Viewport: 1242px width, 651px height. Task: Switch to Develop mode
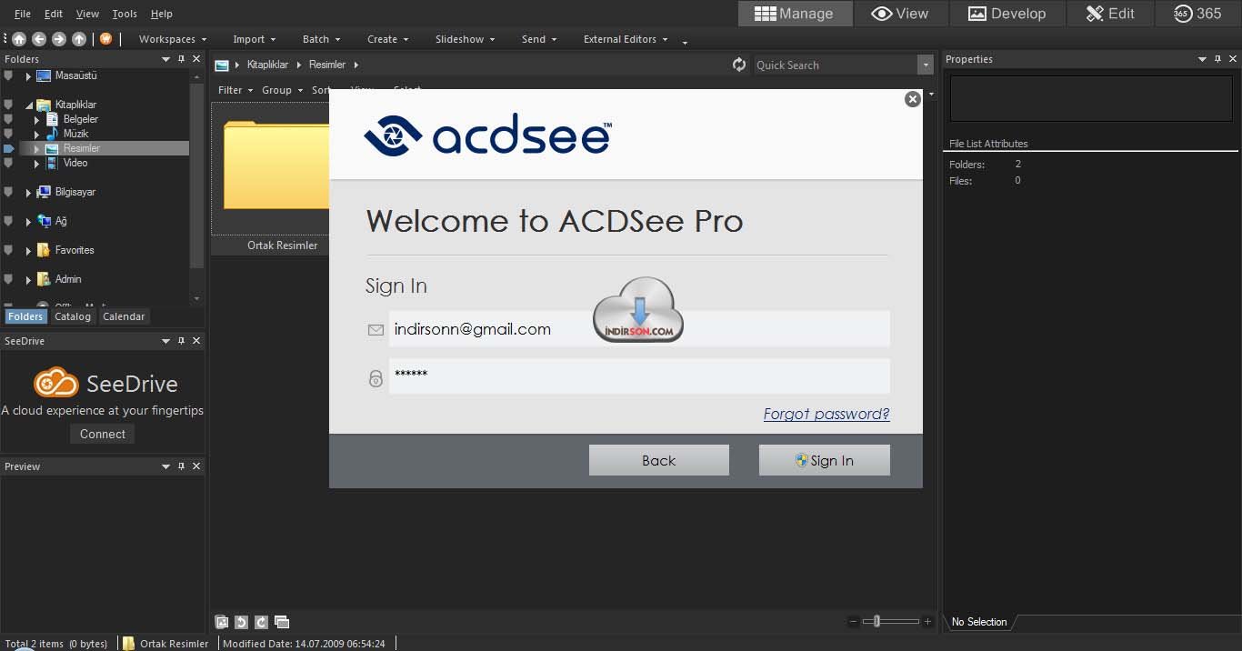[1007, 14]
